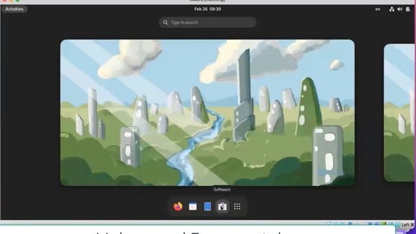Open the blue Files app icon
Viewport: 416px width, 234px height.
pyautogui.click(x=207, y=207)
